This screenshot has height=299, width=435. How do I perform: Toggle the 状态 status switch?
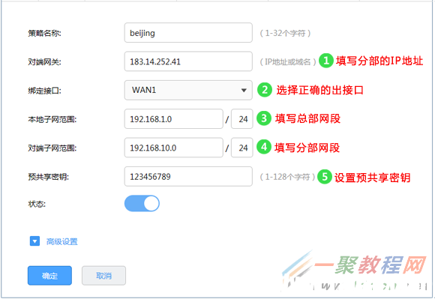(x=142, y=204)
